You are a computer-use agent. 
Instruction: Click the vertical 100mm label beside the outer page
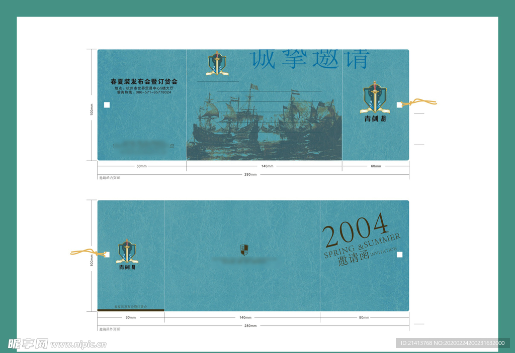[92, 260]
